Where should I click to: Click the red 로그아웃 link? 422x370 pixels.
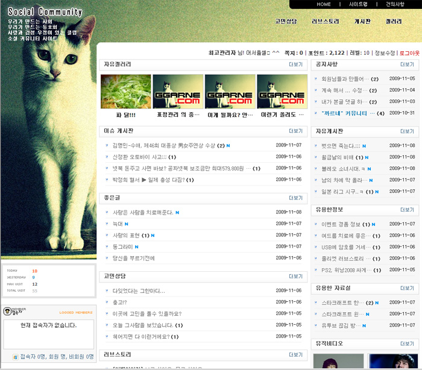409,53
